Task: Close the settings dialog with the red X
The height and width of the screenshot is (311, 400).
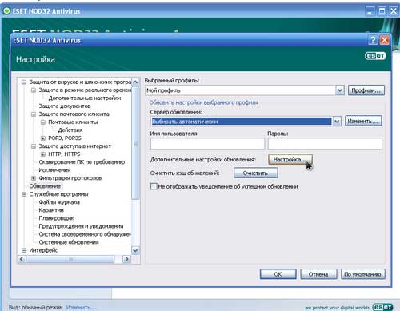Action: (384, 40)
